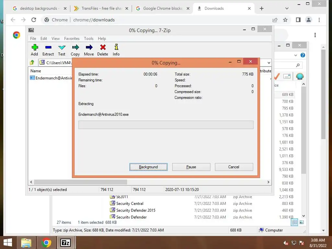Click the Add toolbar icon in 7-Zip

pos(34,47)
